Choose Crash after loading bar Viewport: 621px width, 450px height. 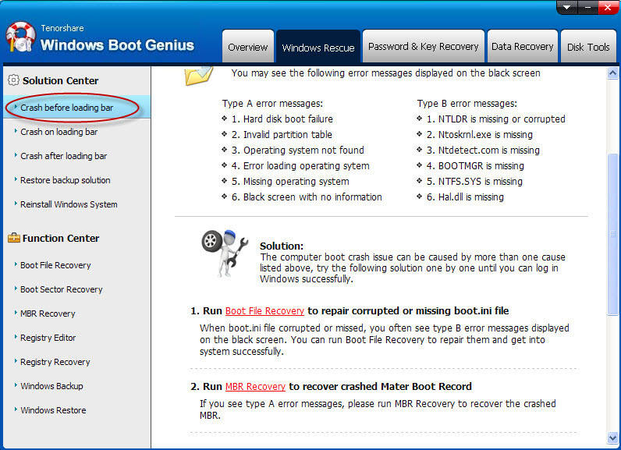click(63, 156)
